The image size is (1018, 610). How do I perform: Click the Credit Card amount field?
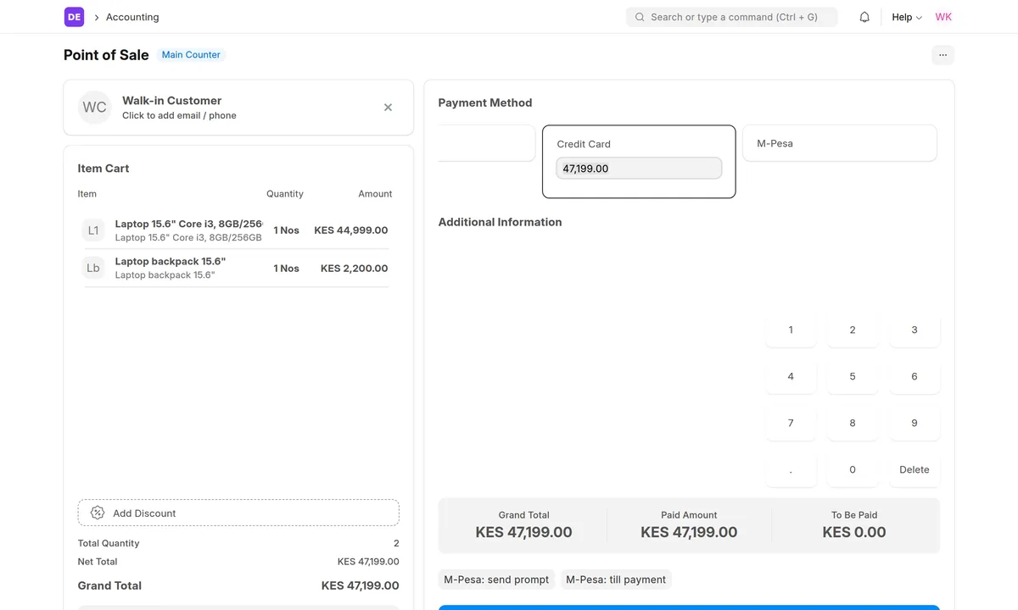tap(639, 169)
